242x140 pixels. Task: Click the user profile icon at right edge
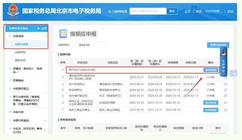click(233, 73)
